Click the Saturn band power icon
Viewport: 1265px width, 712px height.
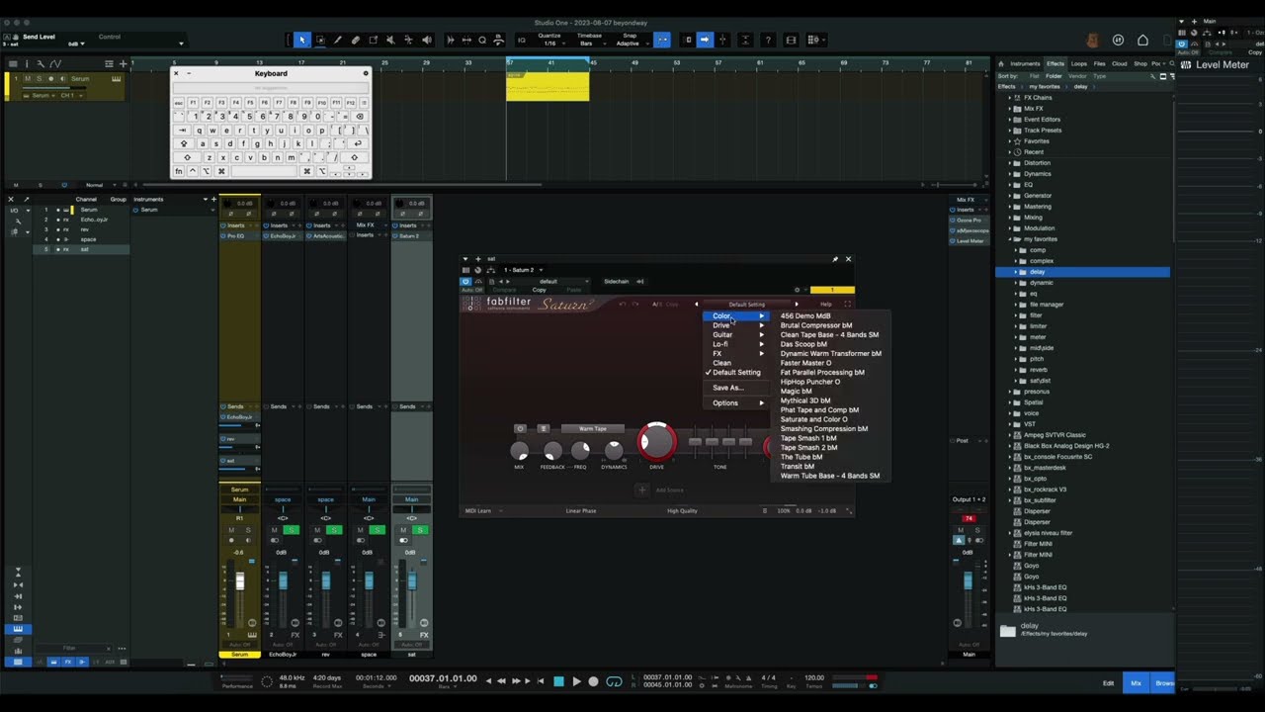click(x=521, y=428)
